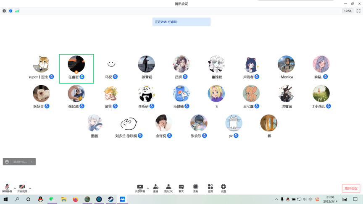Expand audio options arrow beside mute button

pos(15,188)
